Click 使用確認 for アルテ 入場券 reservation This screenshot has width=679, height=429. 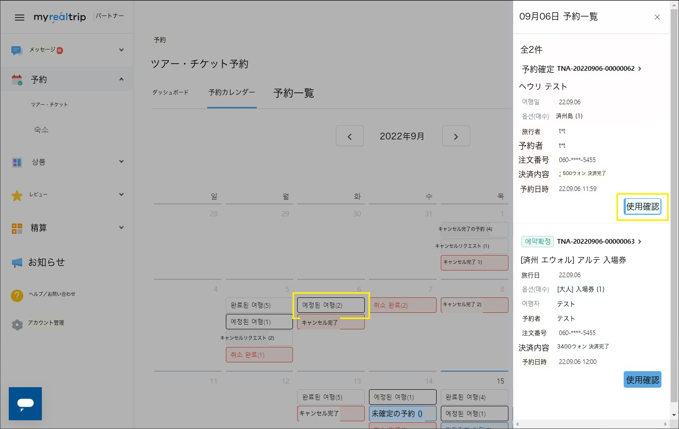643,379
